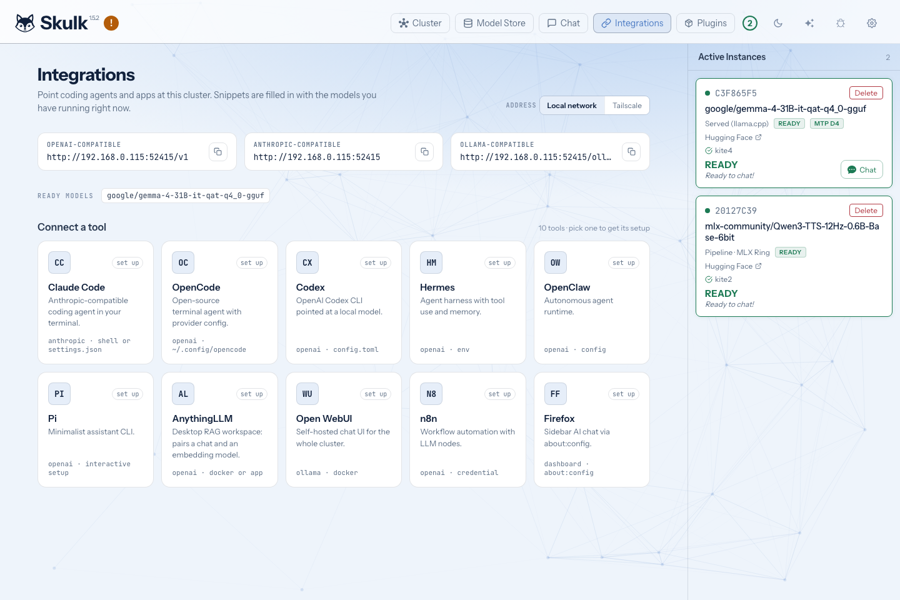900x600 pixels.
Task: Open Hugging Face link for Qwen3-TTS model
Action: click(x=733, y=266)
